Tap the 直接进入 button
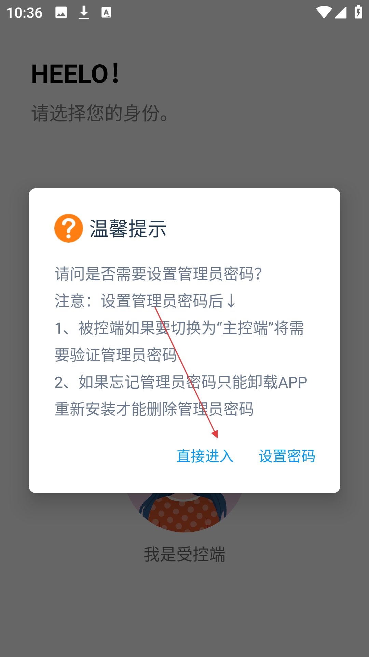Image resolution: width=369 pixels, height=657 pixels. click(205, 456)
